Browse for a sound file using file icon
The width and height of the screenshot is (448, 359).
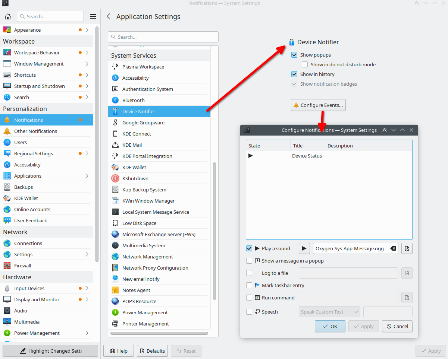(x=407, y=248)
